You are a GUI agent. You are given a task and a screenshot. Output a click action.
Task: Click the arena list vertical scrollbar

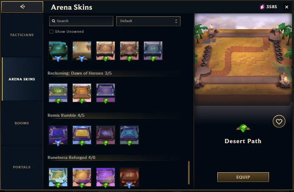point(189,173)
